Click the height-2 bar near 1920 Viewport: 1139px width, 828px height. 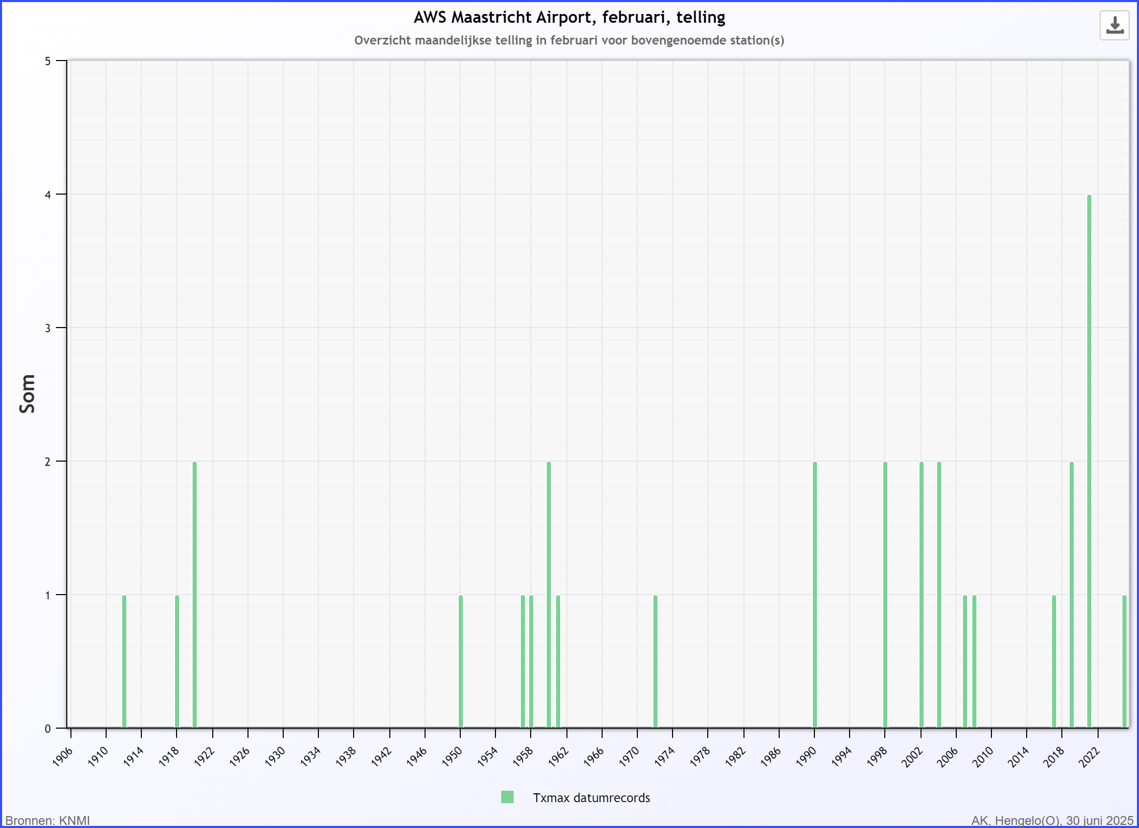(195, 595)
